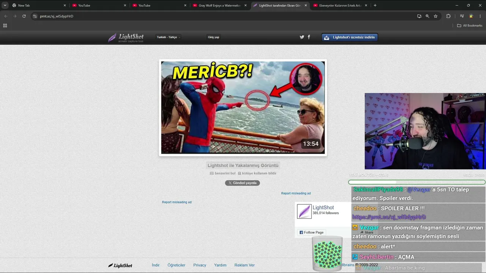
Task: Open install app icon in address bar
Action: click(419, 16)
